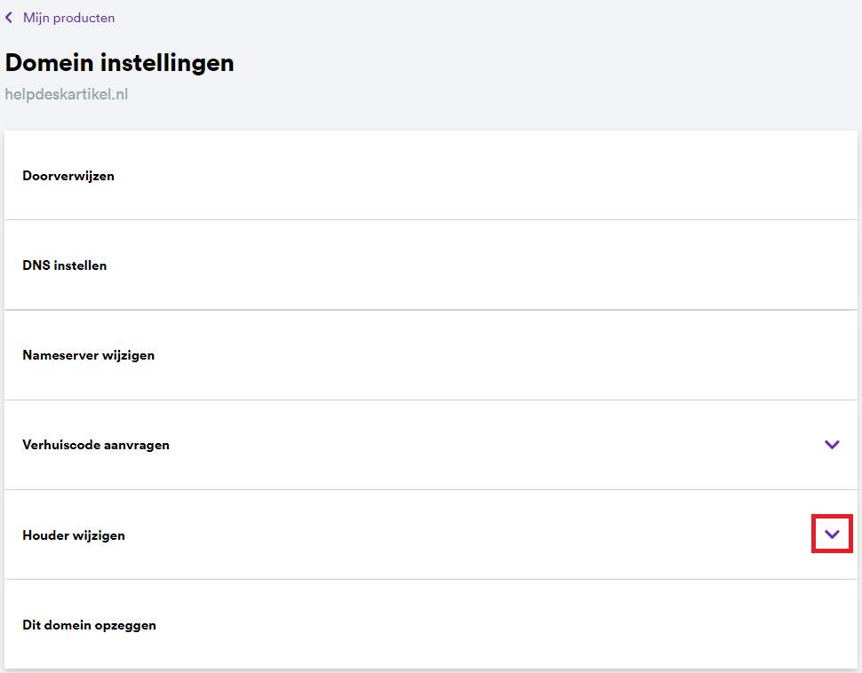This screenshot has width=862, height=673.
Task: Expand the Verhuiscode aanvragen chevron
Action: pos(832,445)
